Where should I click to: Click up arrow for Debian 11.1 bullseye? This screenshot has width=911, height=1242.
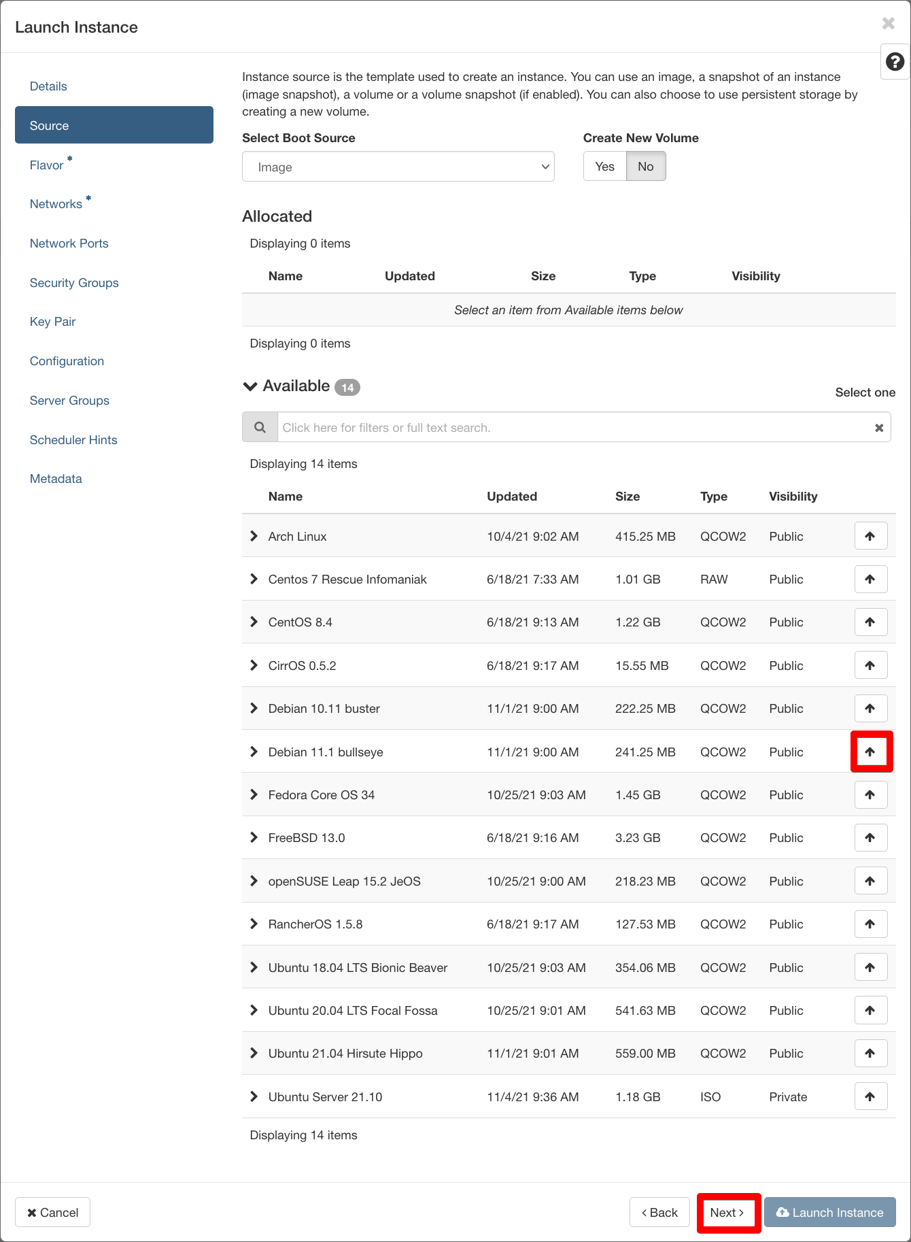(x=870, y=752)
